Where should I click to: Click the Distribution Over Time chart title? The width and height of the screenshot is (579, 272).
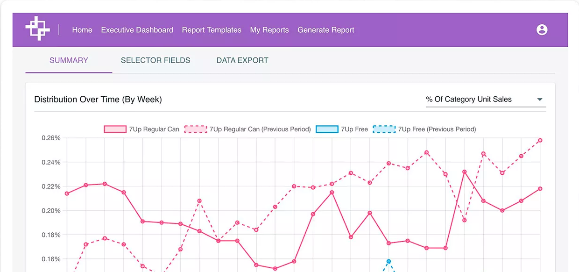(x=98, y=100)
